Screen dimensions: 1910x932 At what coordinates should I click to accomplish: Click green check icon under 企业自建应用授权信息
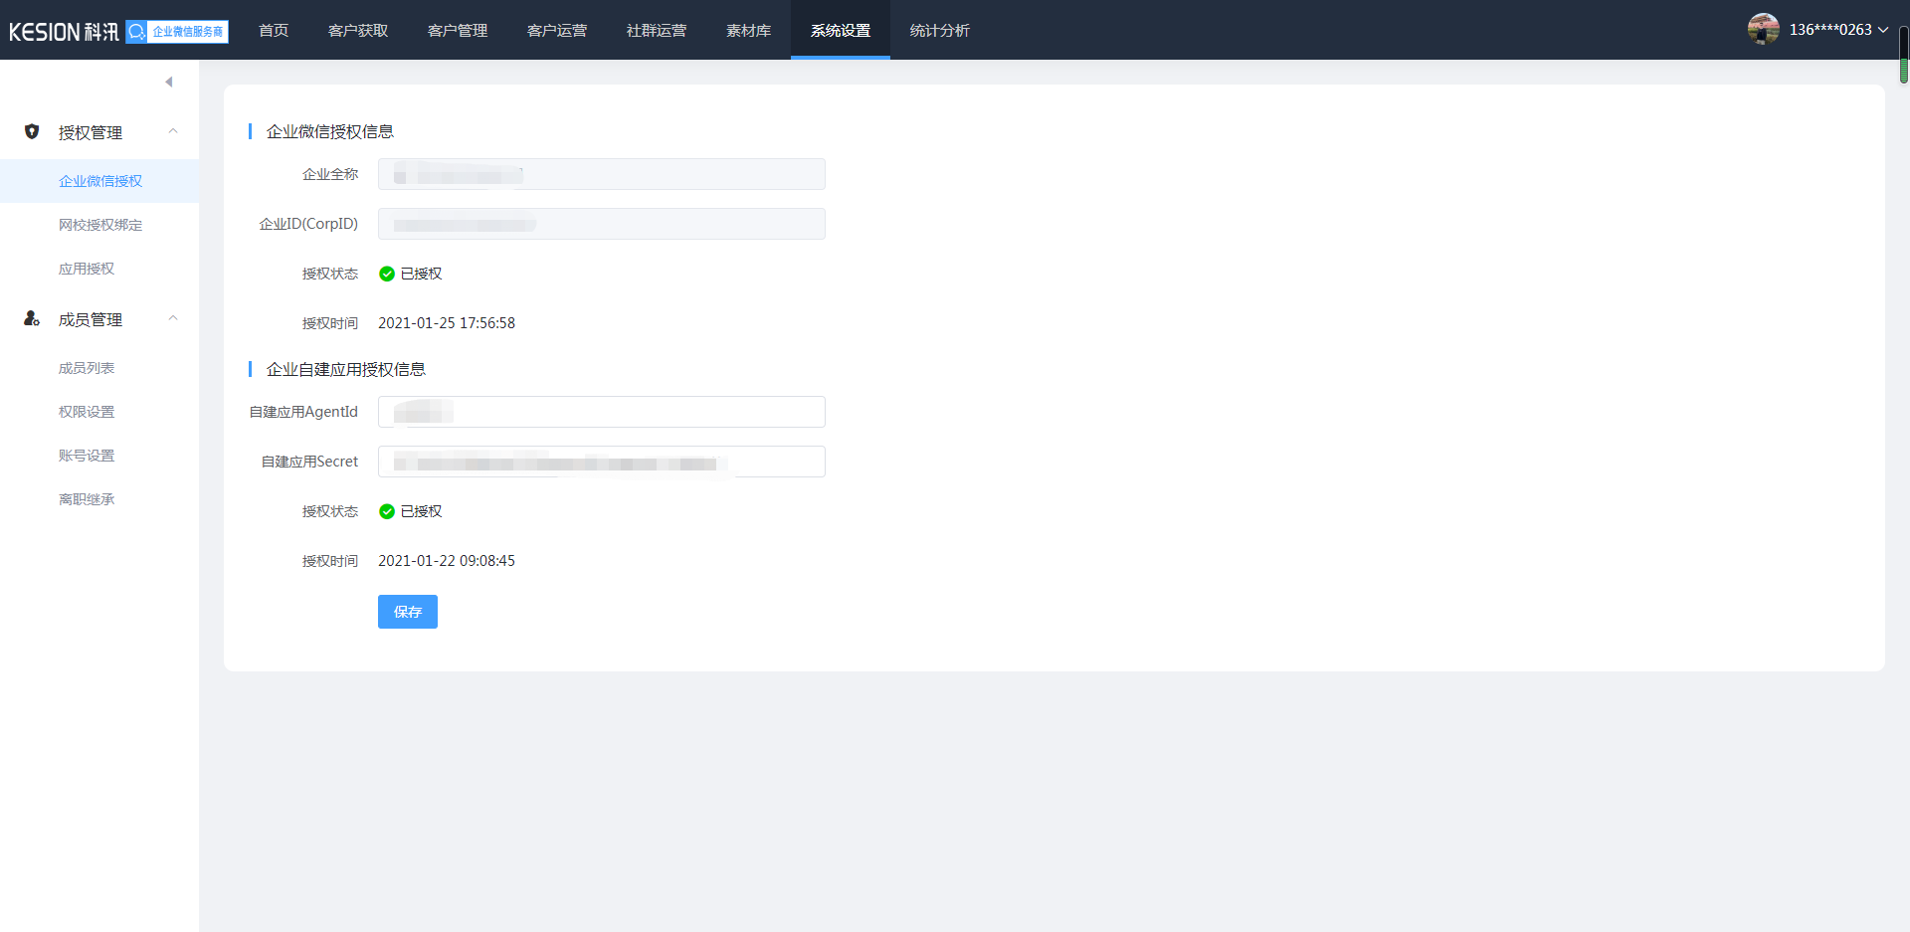coord(387,511)
